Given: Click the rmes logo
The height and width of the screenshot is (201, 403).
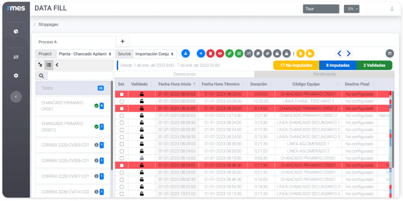Looking at the screenshot, I should 16,8.
